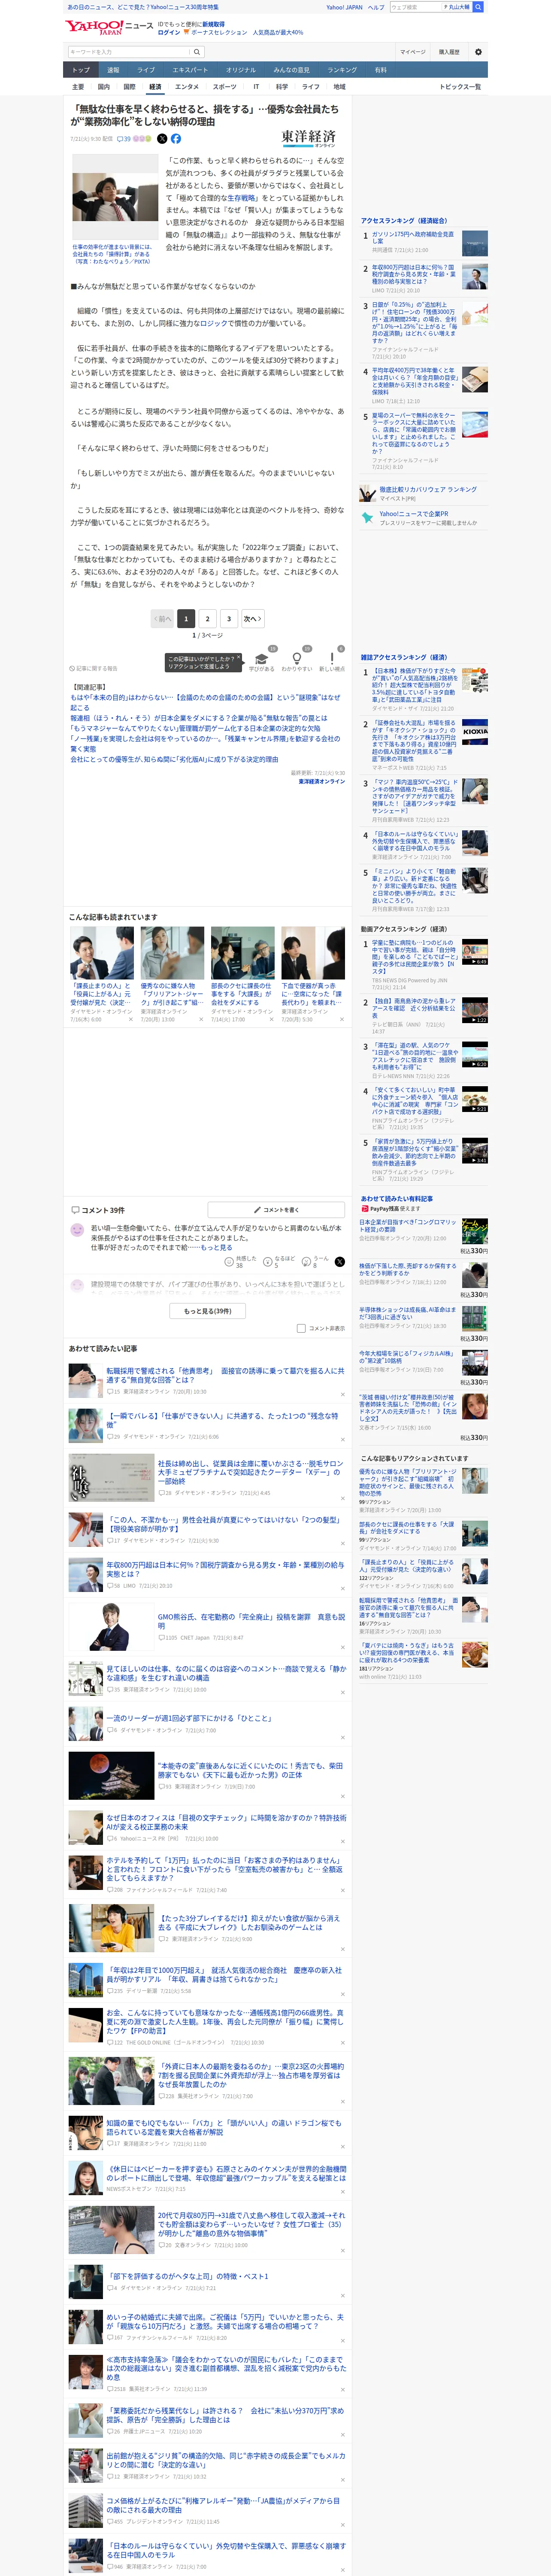The width and height of the screenshot is (551, 2576).
Task: Click the ログイン link
Action: [x=169, y=32]
